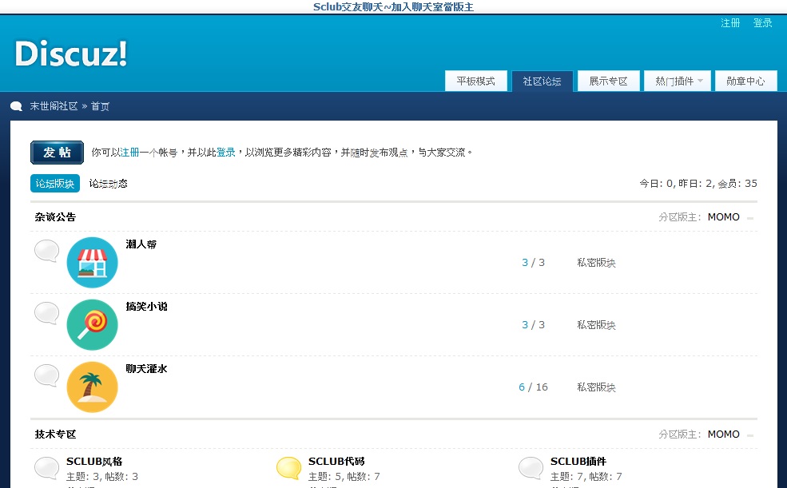Image resolution: width=787 pixels, height=488 pixels.
Task: Open the 聊天灌水 forum title
Action: click(x=146, y=369)
